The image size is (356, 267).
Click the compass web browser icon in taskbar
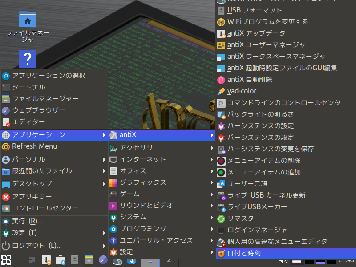[103, 260]
